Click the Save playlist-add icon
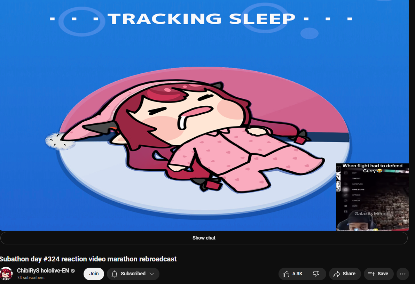The width and height of the screenshot is (415, 284). coord(371,274)
